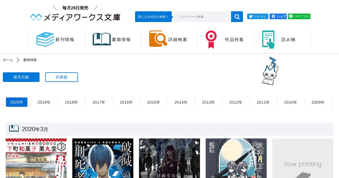This screenshot has width=339, height=178.
Task: Click the red ribbon 作品特集 icon
Action: (x=211, y=40)
